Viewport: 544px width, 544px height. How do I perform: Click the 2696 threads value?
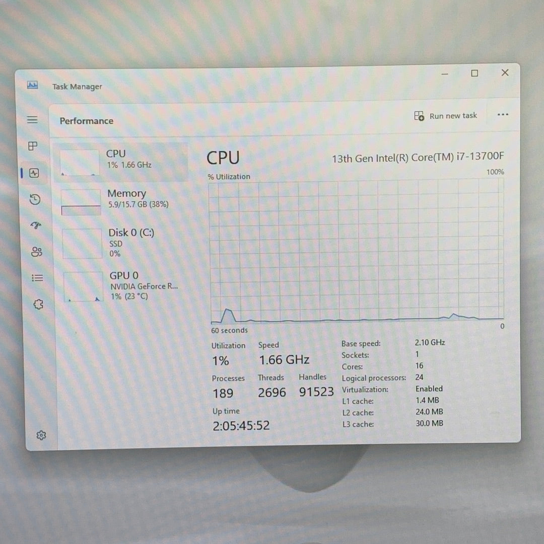[x=272, y=393]
